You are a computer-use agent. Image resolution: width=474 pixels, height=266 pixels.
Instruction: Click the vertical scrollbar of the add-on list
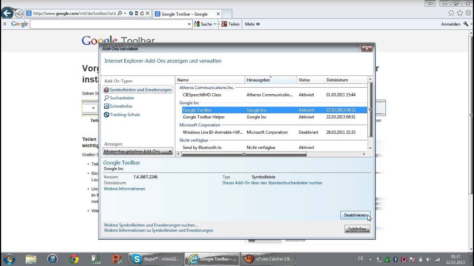point(370,110)
